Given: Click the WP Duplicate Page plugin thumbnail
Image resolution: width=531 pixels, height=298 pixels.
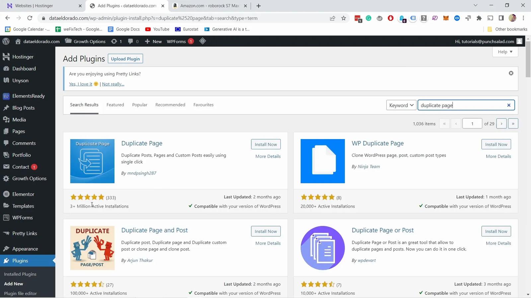Looking at the screenshot, I should click(x=323, y=161).
